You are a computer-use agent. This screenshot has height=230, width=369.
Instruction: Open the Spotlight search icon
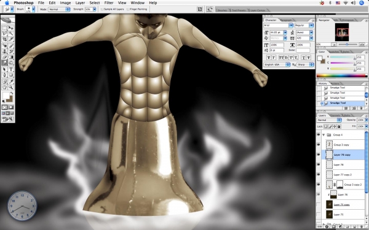coord(362,3)
